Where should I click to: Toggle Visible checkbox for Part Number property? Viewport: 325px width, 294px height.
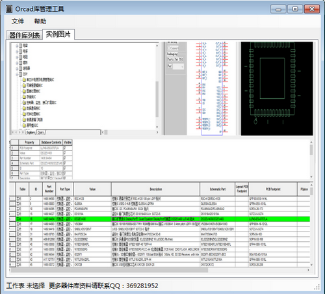tap(64, 158)
